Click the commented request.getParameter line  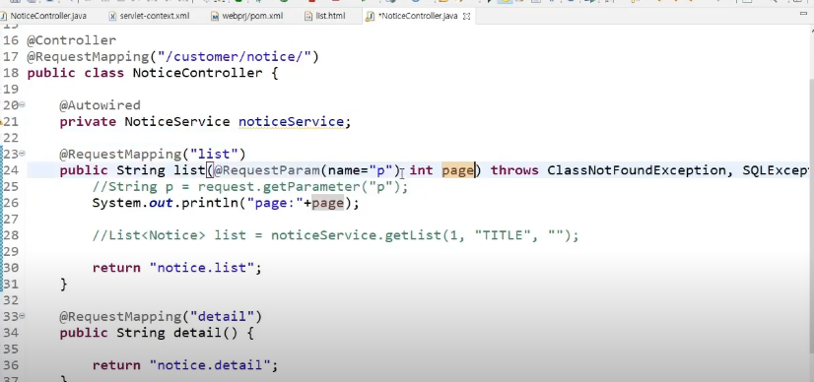[x=250, y=187]
